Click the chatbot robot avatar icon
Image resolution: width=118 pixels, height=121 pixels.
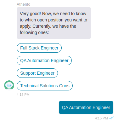[9, 85]
